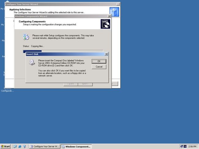Viewport: 199px width, 149px height.
Task: Click the CD drive icon in Insert Disk
Action: tap(32, 62)
